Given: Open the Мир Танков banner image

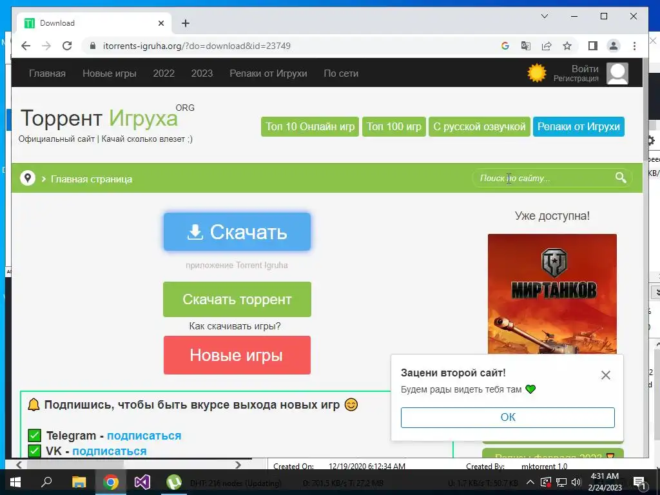Looking at the screenshot, I should pyautogui.click(x=552, y=294).
